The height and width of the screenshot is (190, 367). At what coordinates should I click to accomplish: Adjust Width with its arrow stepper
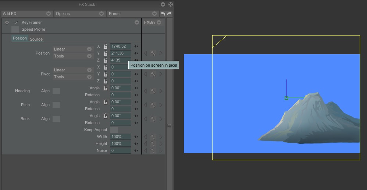coord(136,137)
